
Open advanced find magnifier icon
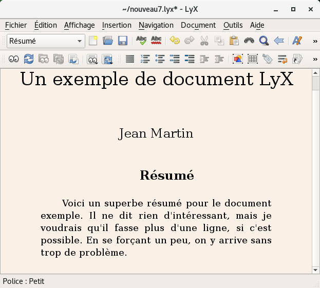pos(264,41)
